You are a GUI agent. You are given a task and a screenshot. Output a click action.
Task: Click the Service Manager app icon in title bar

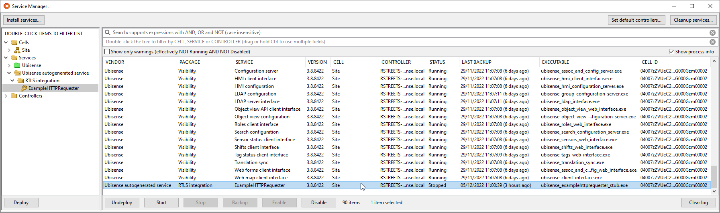(6, 6)
